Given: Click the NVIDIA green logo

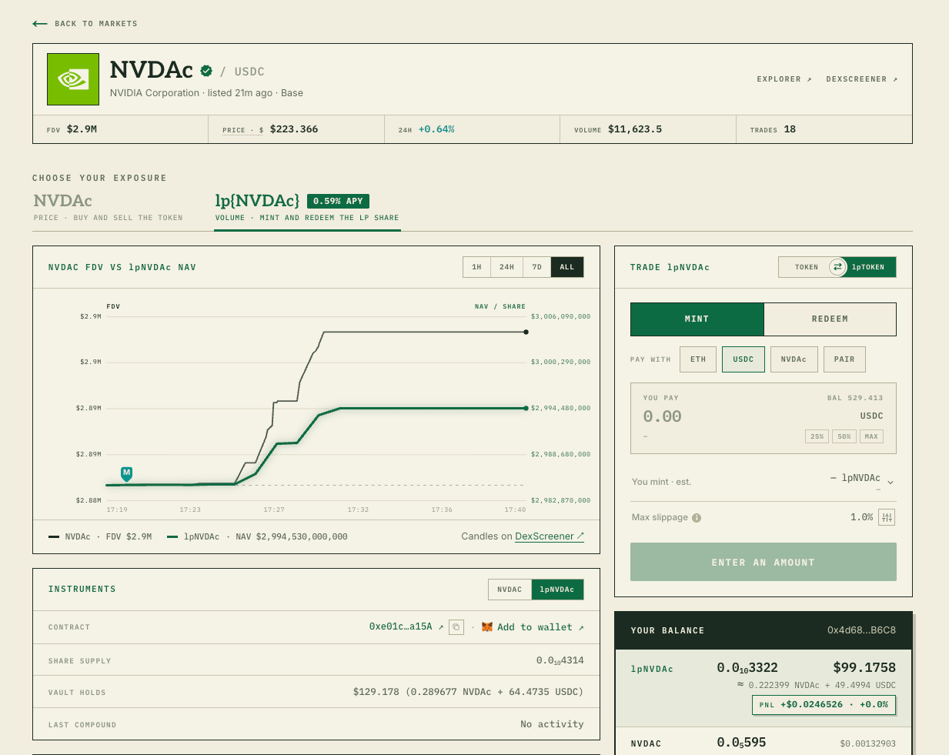Looking at the screenshot, I should [x=73, y=79].
